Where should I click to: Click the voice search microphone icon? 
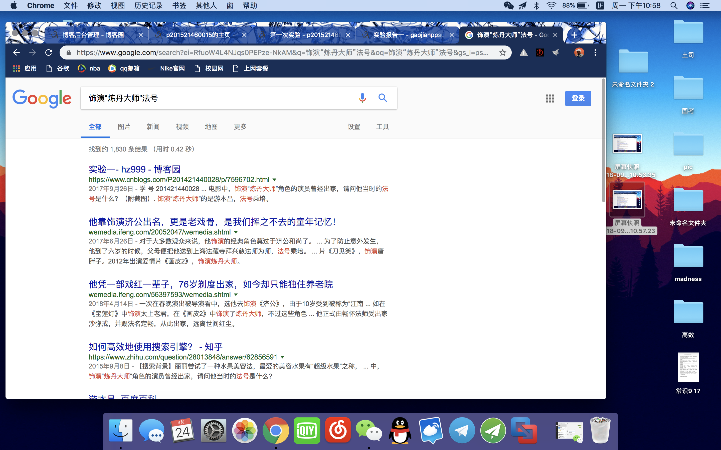click(362, 98)
